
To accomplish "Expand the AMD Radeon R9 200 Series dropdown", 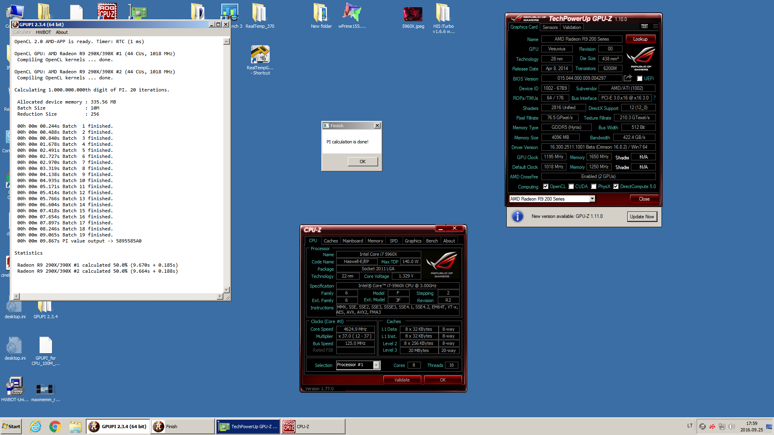I will 592,199.
